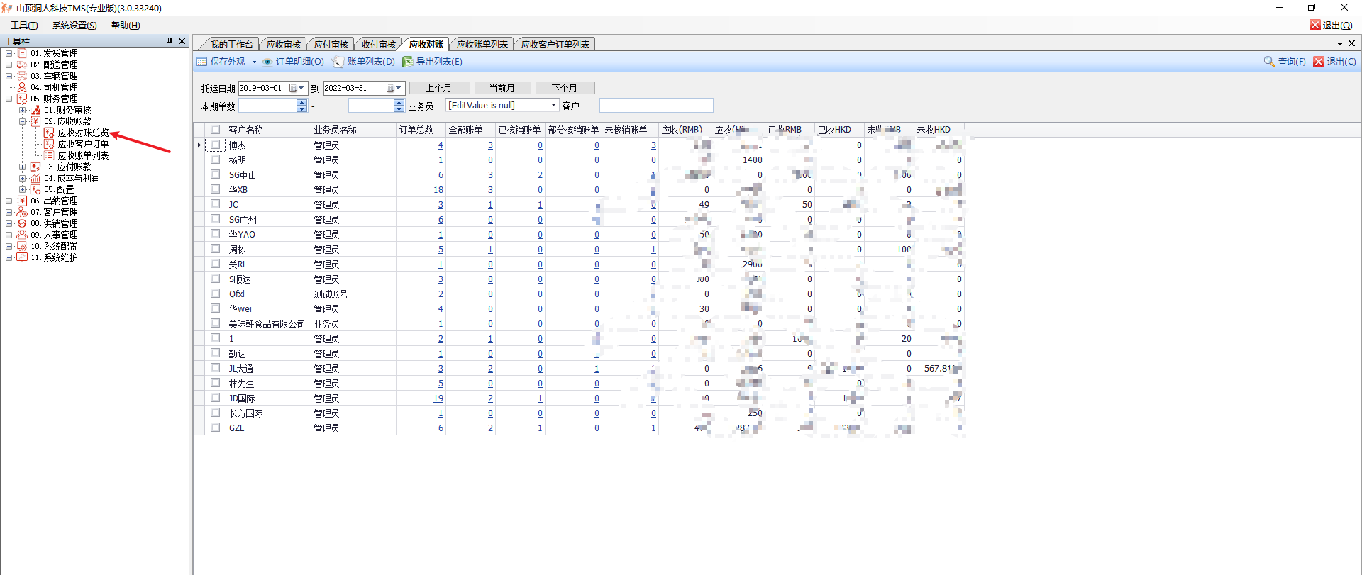This screenshot has width=1362, height=575.
Task: Click the 司机管理 person icon in tree
Action: click(22, 87)
